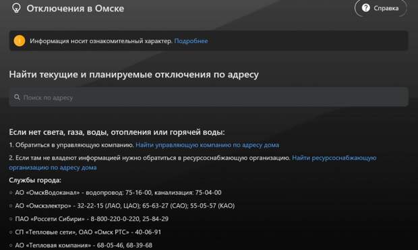Click bullet marker beside Россети Сибири
The height and width of the screenshot is (250, 418).
11,219
